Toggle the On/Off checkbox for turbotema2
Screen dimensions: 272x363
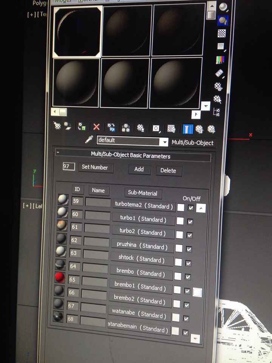pyautogui.click(x=190, y=208)
